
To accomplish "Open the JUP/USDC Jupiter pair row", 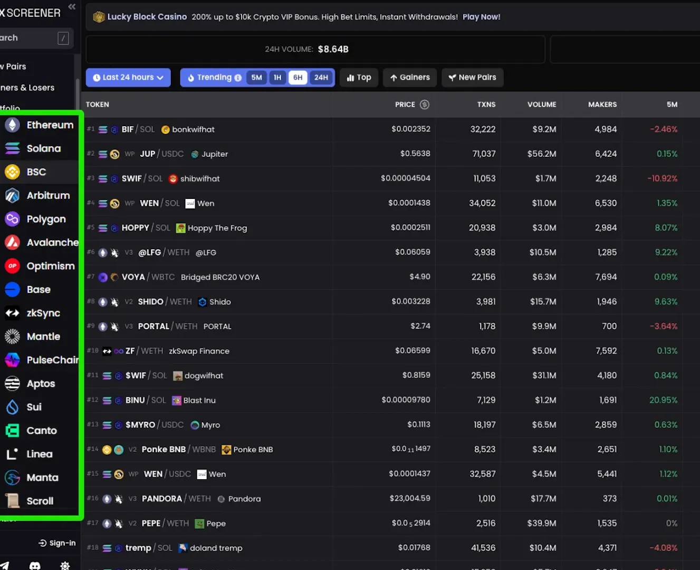I will pos(390,154).
